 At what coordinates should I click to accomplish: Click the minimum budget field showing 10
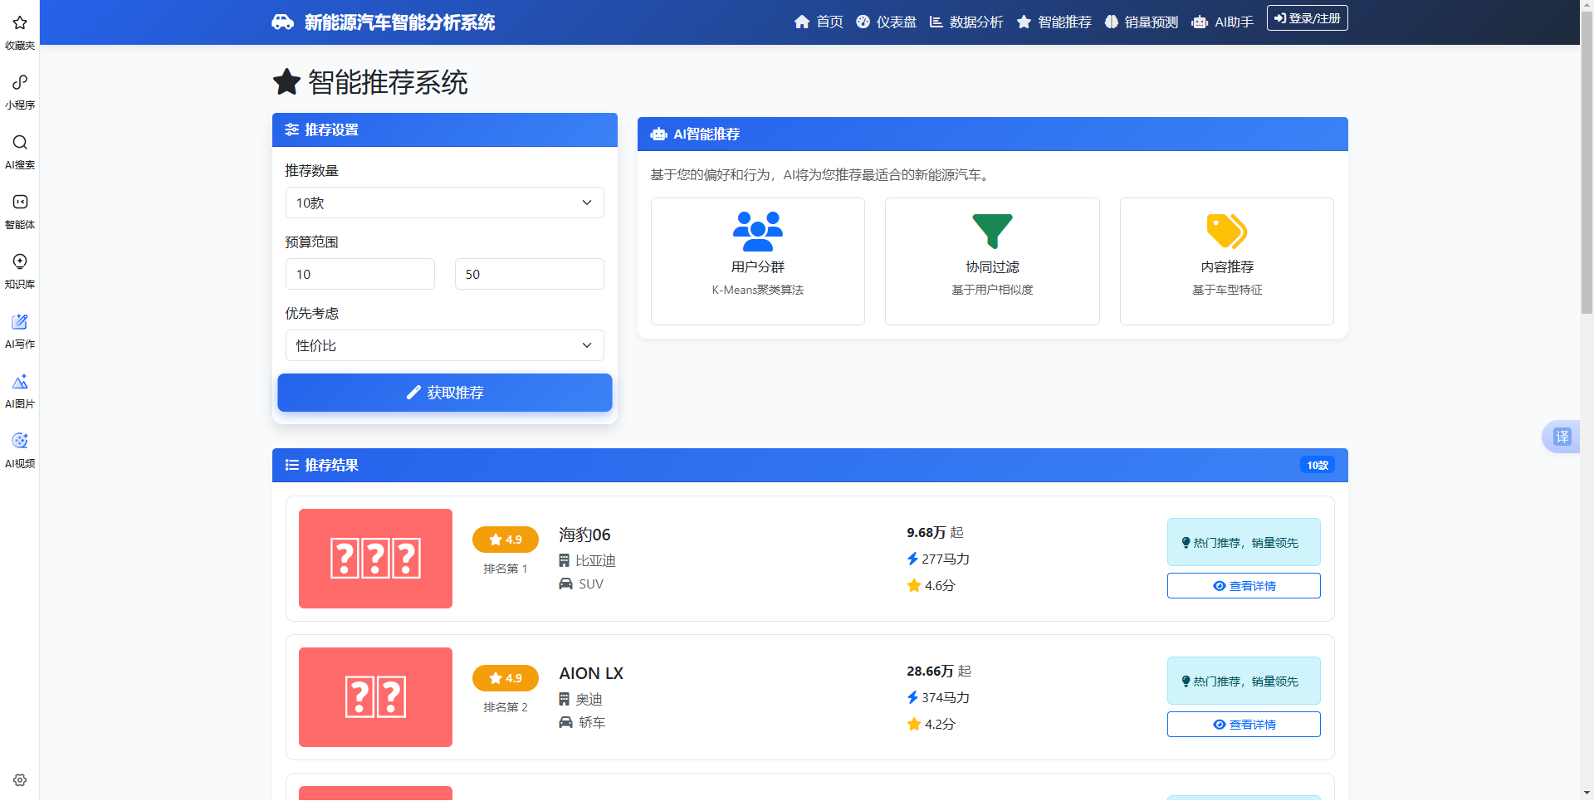(x=360, y=274)
